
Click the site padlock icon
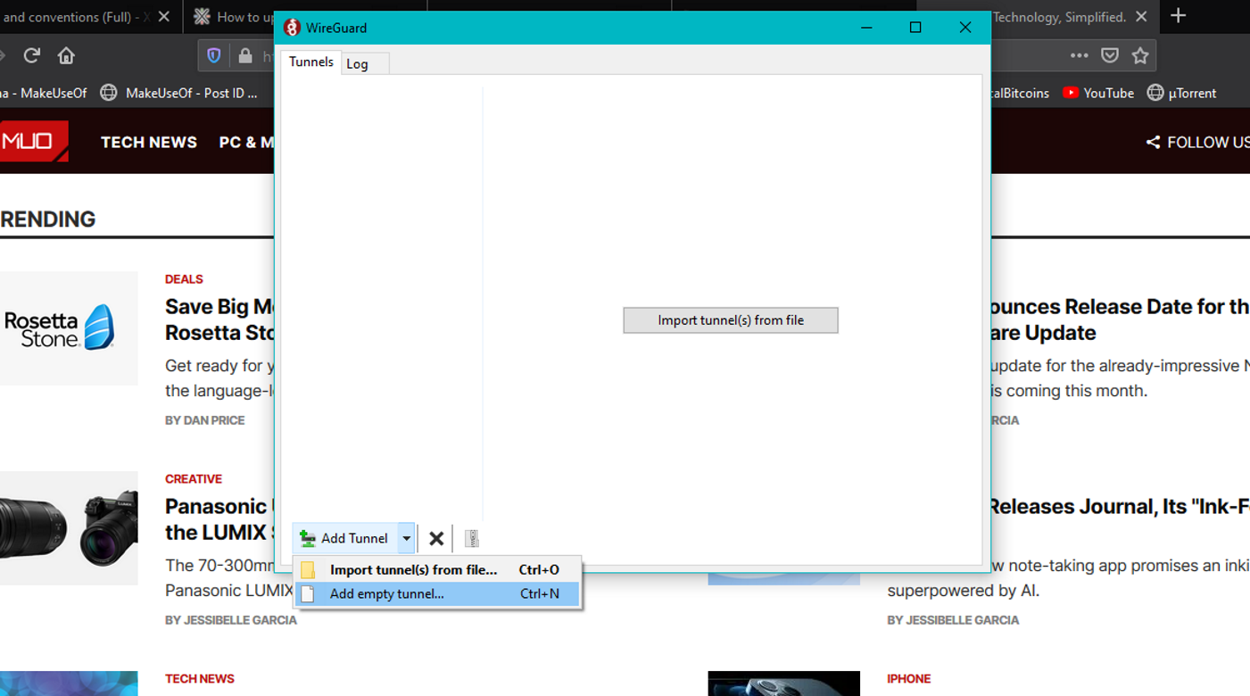245,56
